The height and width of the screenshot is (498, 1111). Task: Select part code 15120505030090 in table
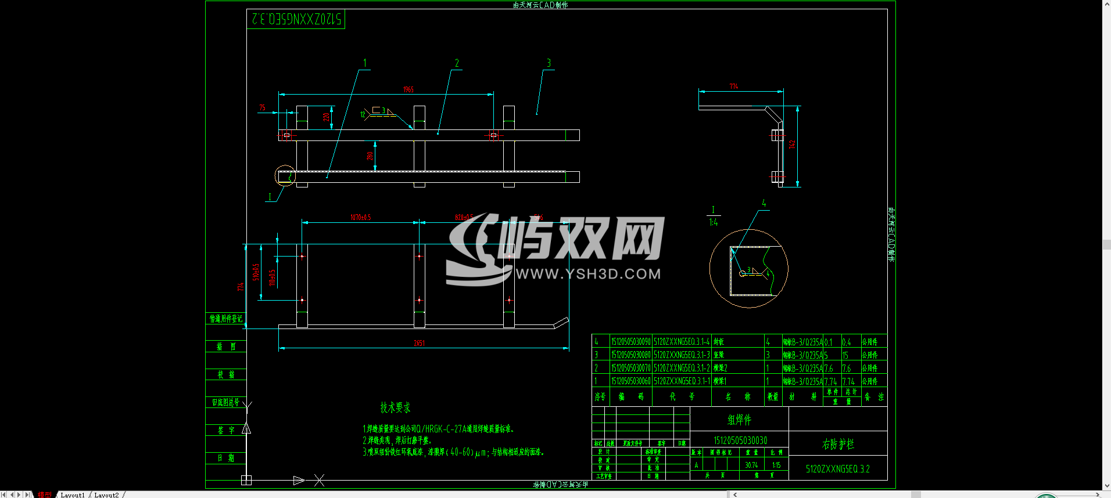[630, 342]
